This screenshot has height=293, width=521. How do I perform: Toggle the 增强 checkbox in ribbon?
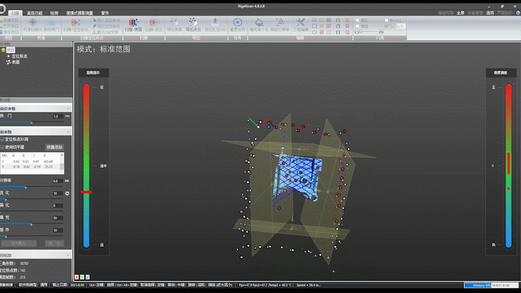[x=358, y=26]
